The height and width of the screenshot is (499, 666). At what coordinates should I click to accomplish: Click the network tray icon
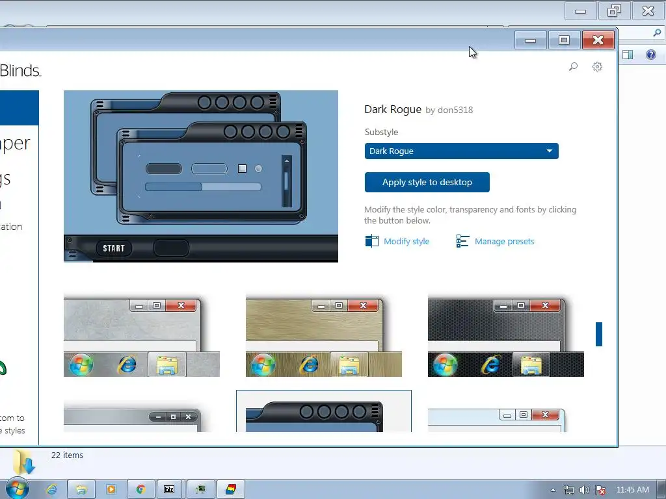click(x=568, y=490)
